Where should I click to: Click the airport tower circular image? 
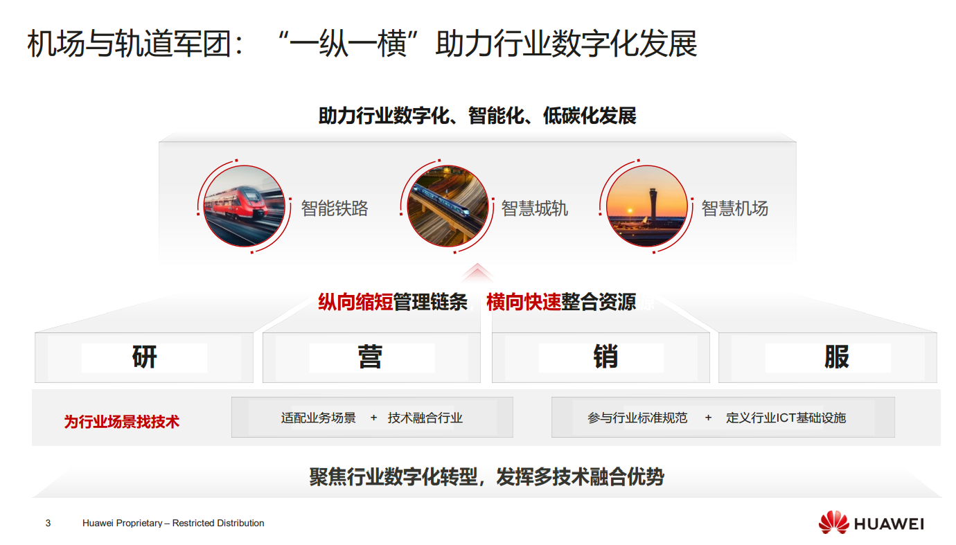pyautogui.click(x=647, y=206)
